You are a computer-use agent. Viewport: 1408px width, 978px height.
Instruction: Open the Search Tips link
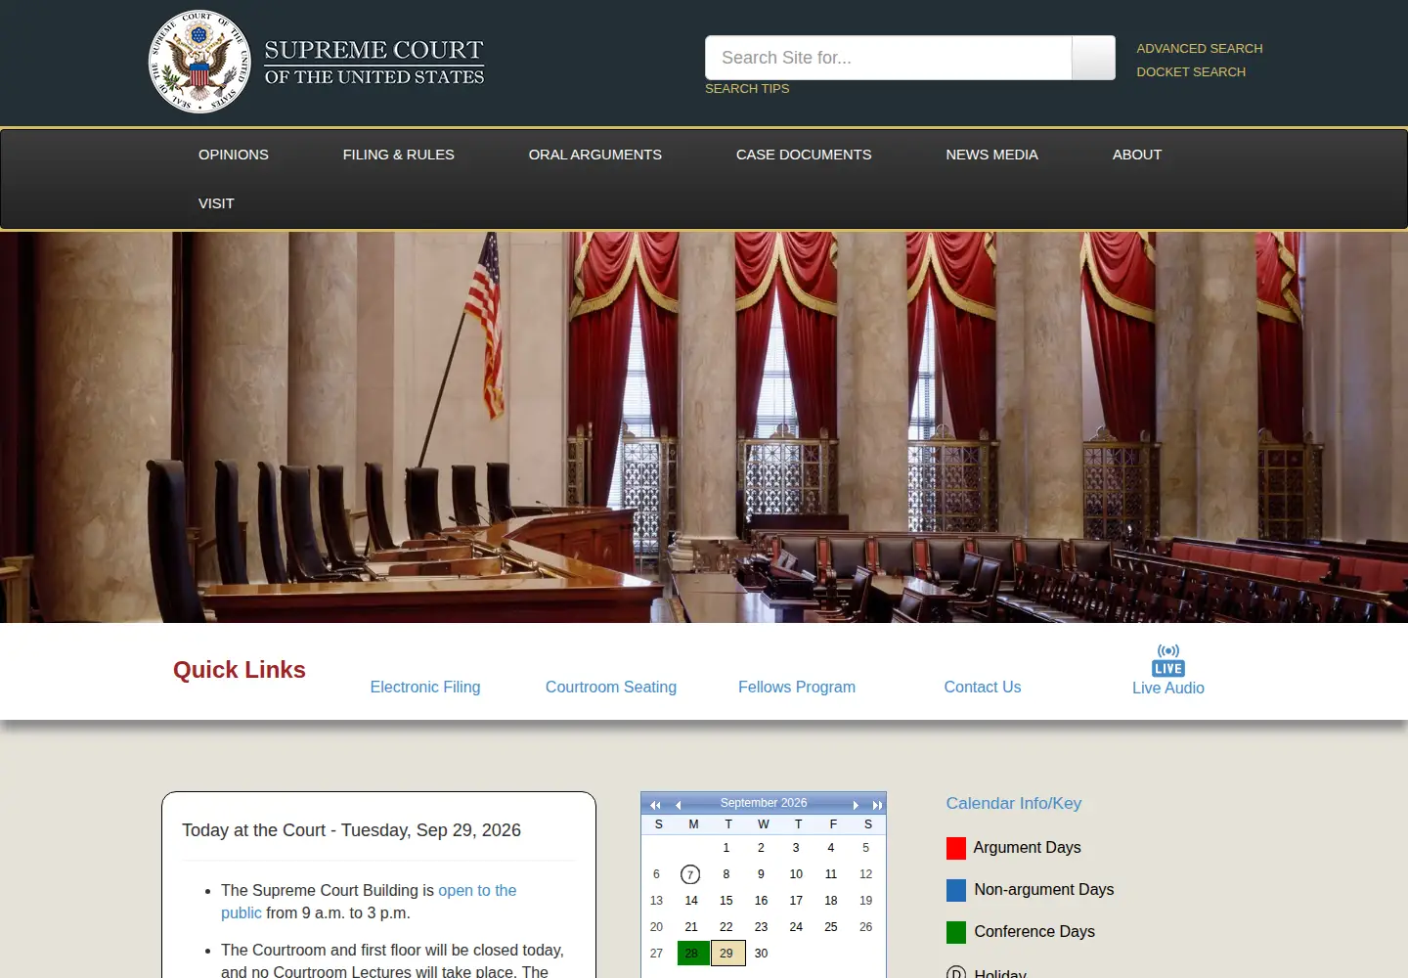(746, 88)
